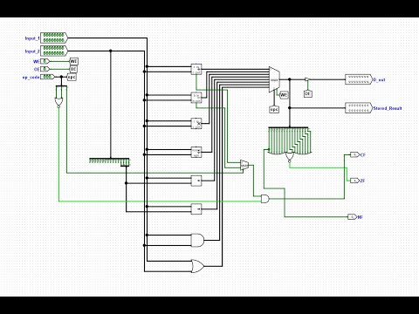Select the Input_2 input pin
This screenshot has height=314, width=419.
tap(54, 51)
